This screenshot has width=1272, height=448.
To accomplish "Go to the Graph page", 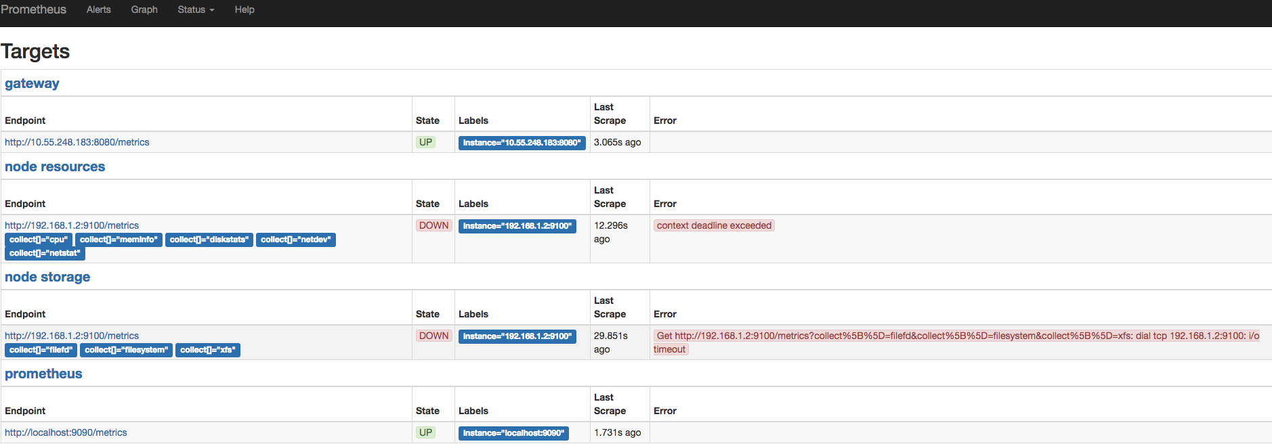I will 144,9.
